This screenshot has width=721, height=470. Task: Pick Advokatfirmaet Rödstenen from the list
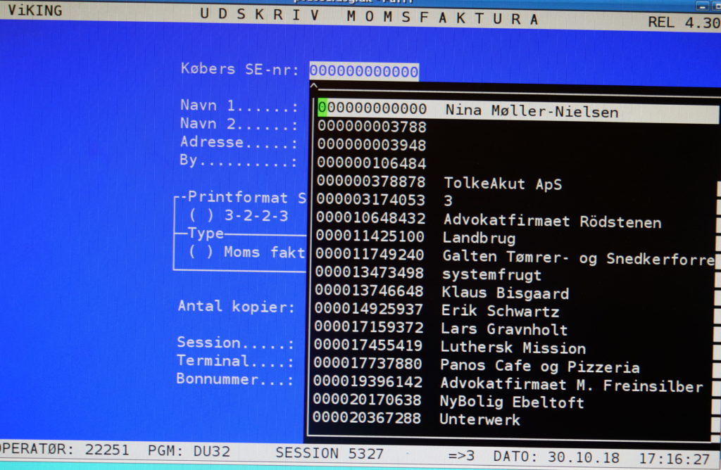tap(552, 222)
